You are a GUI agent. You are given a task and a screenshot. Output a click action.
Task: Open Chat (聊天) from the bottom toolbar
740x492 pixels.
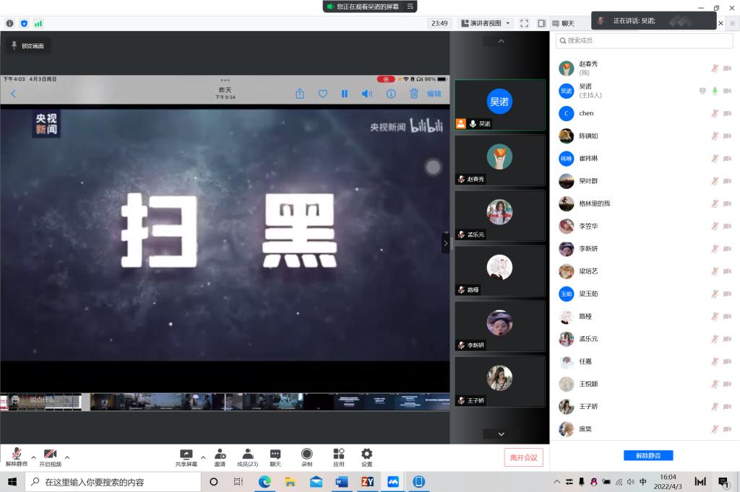tap(275, 454)
